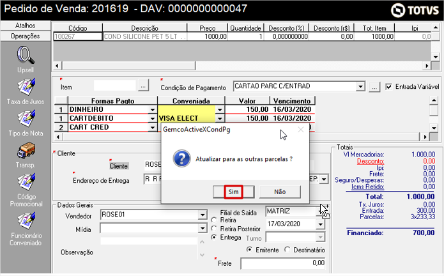Viewport: 444px width, 276px height.
Task: Click payment grid left scroll arrow
Action: (58, 137)
